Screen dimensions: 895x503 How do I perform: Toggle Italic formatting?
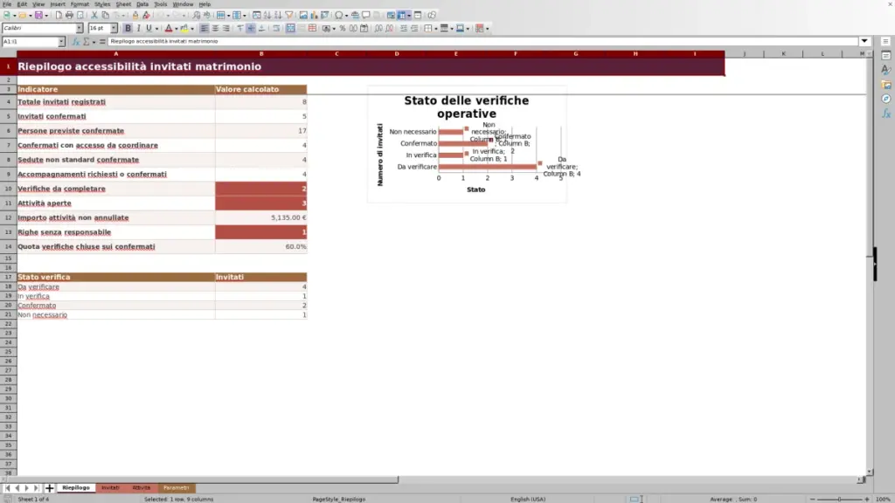pos(138,29)
